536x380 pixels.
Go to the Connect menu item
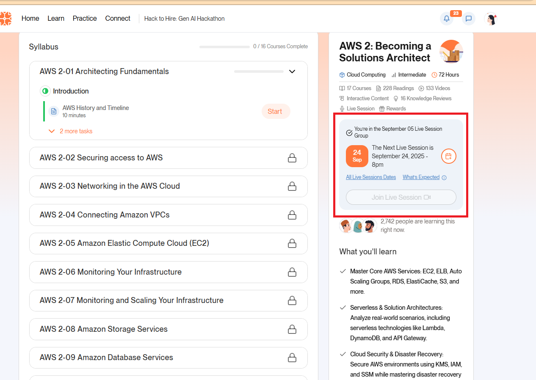(x=118, y=18)
